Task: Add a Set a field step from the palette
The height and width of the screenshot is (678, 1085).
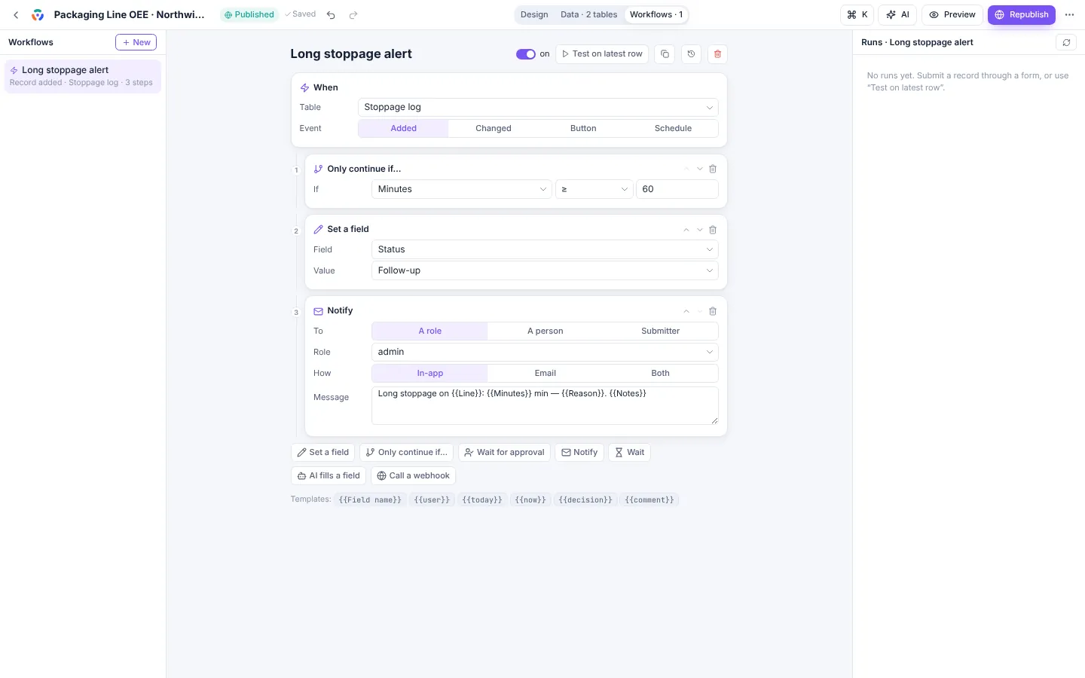Action: [322, 452]
